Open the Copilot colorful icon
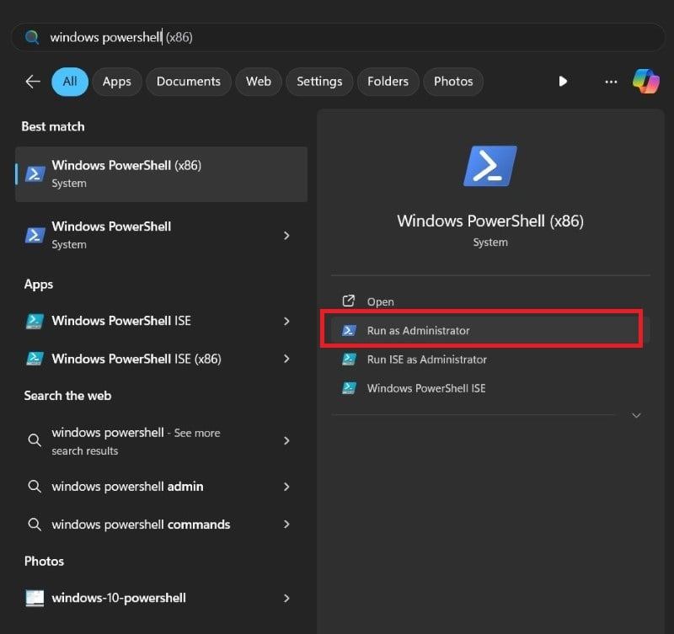The image size is (674, 634). 645,81
